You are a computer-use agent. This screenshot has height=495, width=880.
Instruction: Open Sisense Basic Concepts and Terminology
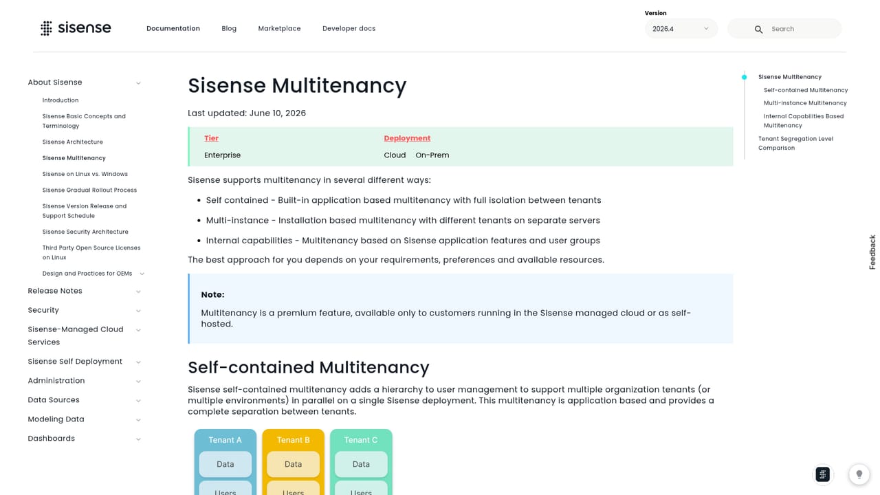pyautogui.click(x=84, y=121)
